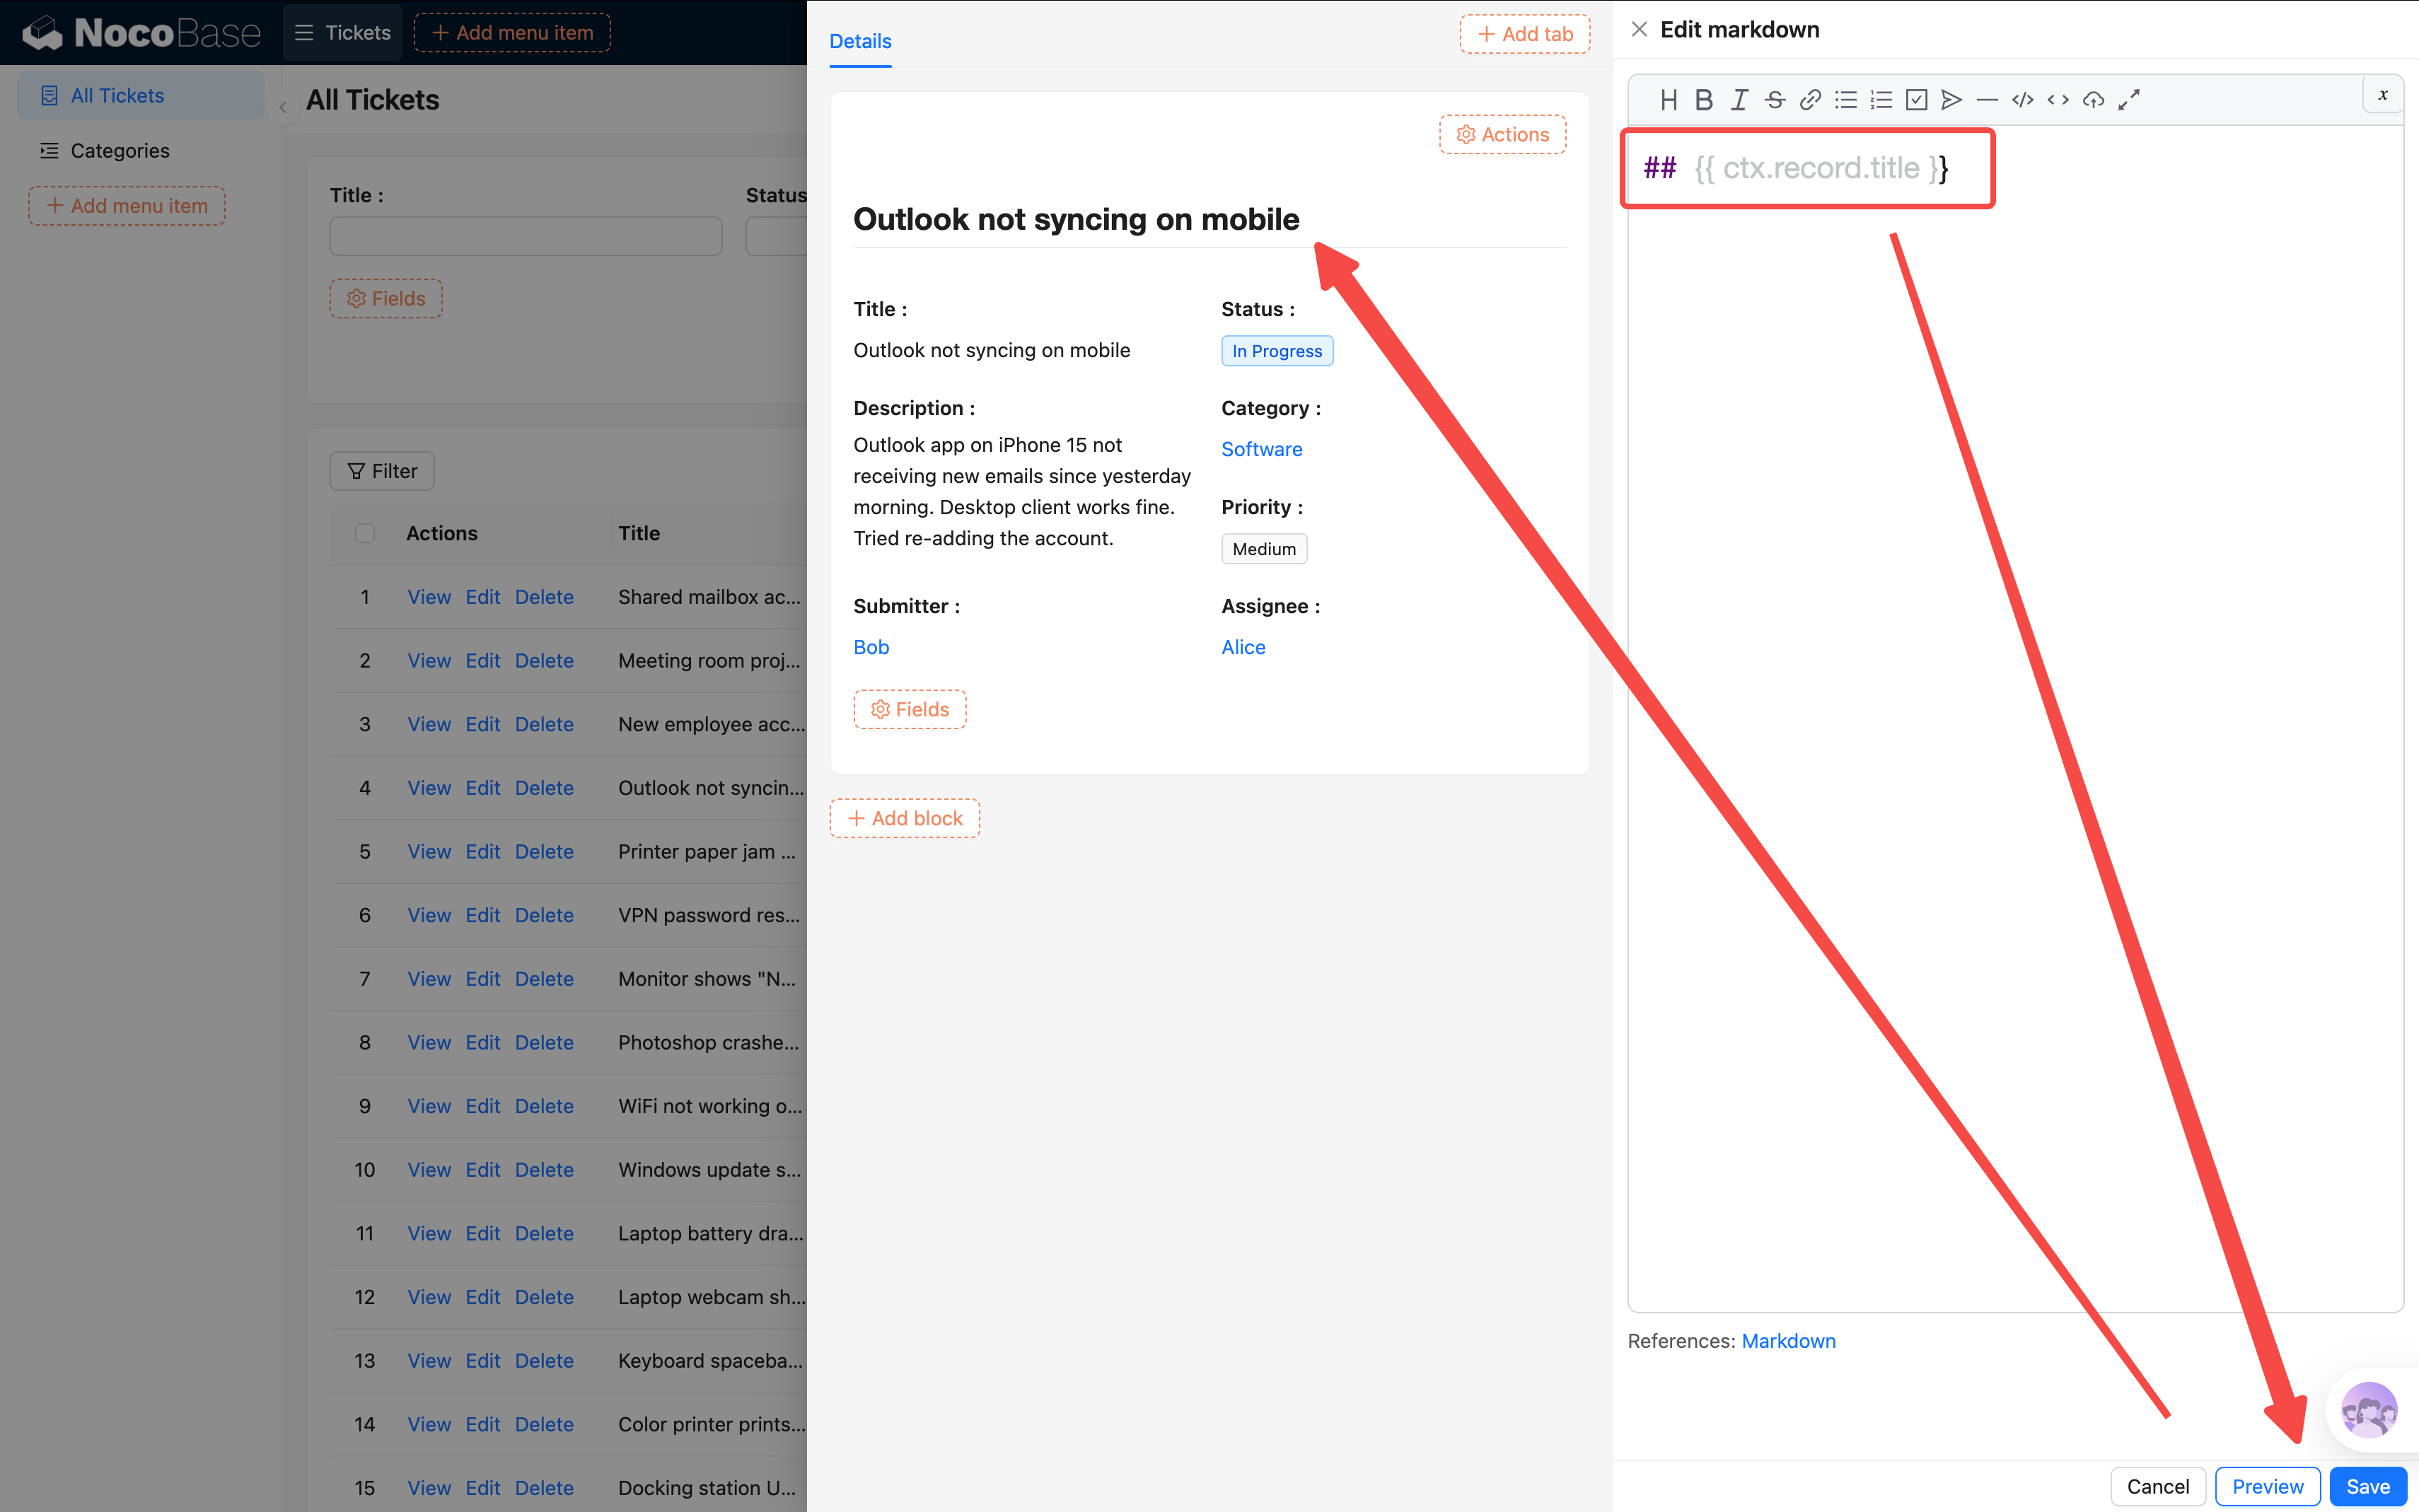Screen dimensions: 2419x1512
Task: Open the orange Actions settings menu
Action: click(x=1502, y=135)
